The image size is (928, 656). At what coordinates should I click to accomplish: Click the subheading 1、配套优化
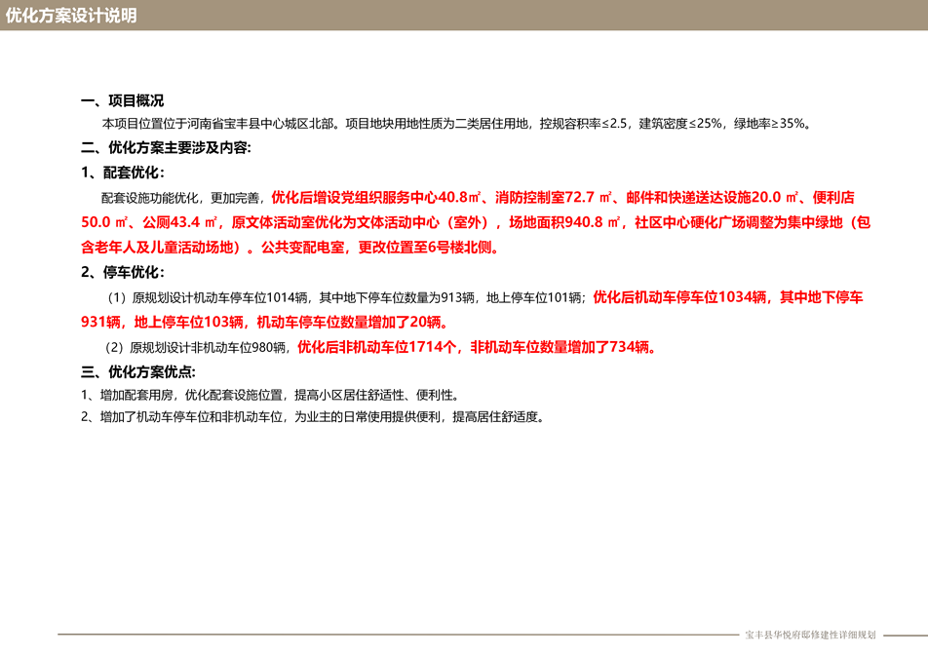pyautogui.click(x=123, y=173)
